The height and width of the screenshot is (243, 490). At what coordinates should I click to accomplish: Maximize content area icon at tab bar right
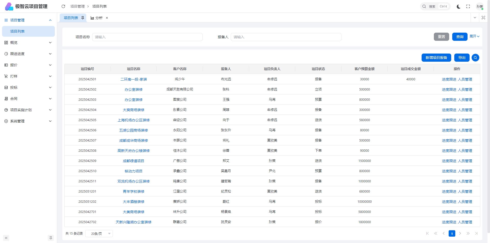[x=483, y=18]
